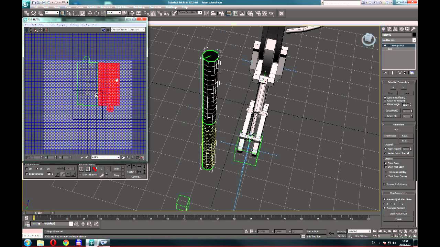The height and width of the screenshot is (247, 440).
Task: Toggle the Show Map Seam checkbox
Action: (386, 167)
